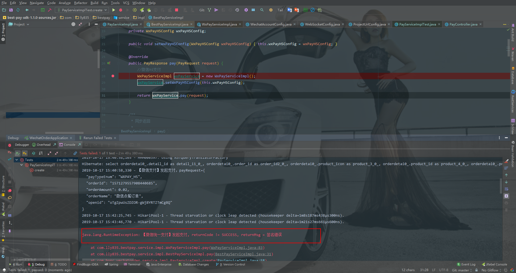Toggle Show Passed tests filter

[x=17, y=153]
